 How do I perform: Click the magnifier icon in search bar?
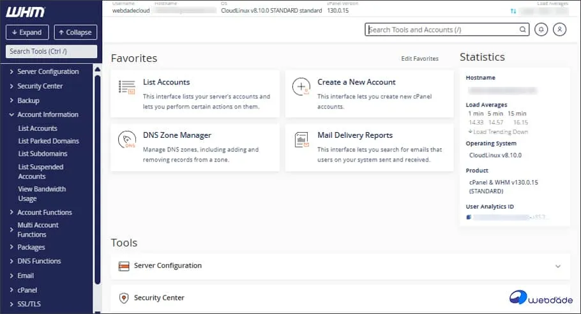coord(523,29)
